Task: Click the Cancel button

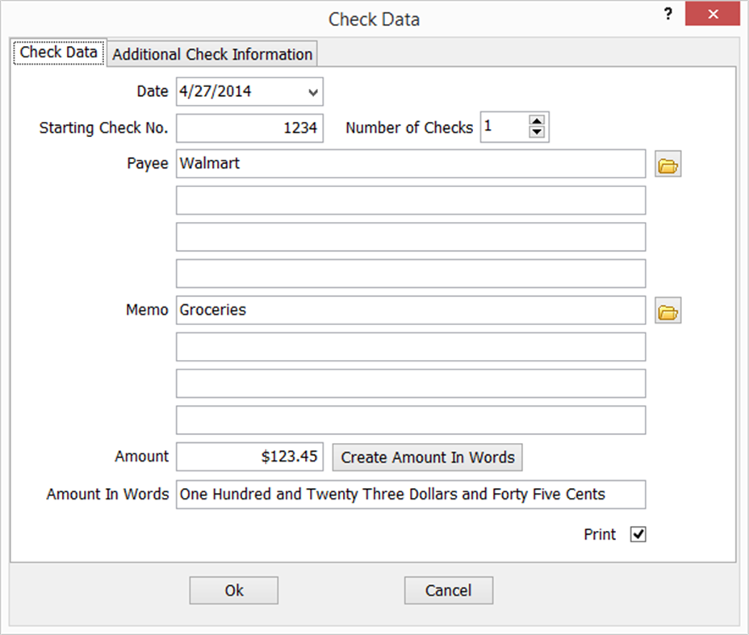Action: 448,590
